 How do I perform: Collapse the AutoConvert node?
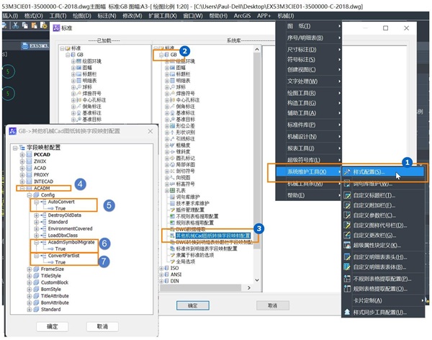click(36, 202)
